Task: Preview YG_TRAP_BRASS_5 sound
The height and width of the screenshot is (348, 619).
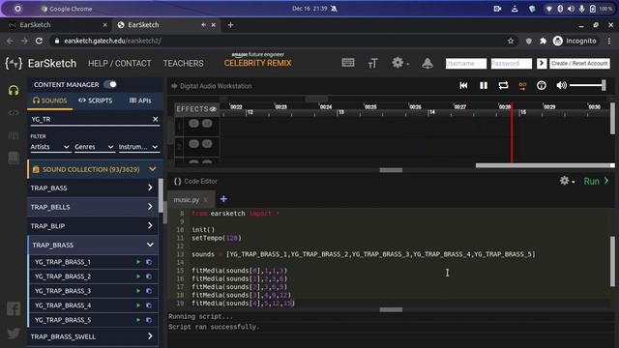Action: tap(138, 320)
